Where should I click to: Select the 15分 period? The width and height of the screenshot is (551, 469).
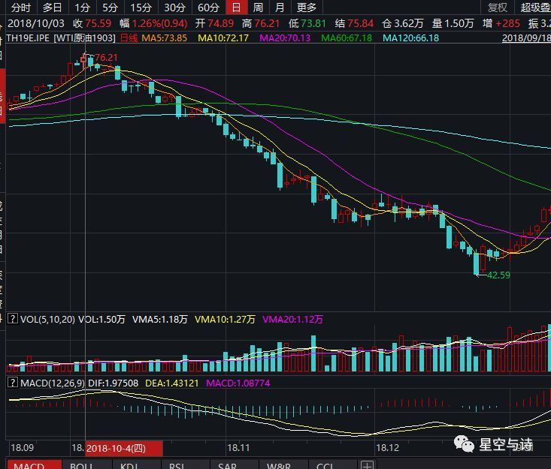141,8
